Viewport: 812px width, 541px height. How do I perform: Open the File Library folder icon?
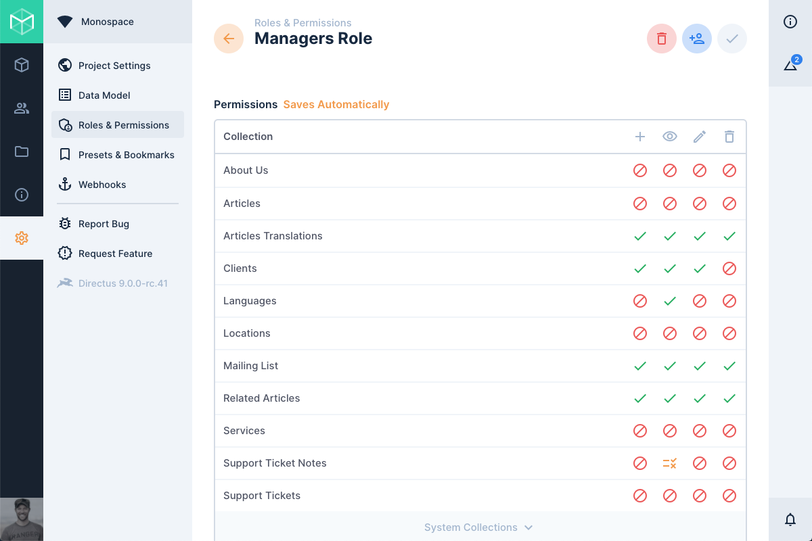tap(22, 151)
